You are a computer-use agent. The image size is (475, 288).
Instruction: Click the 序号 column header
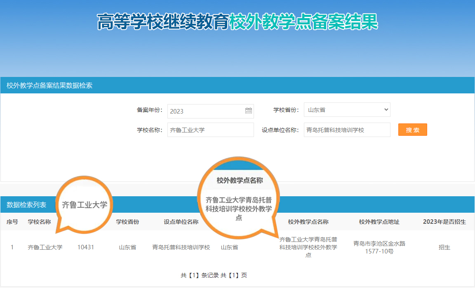click(x=12, y=222)
